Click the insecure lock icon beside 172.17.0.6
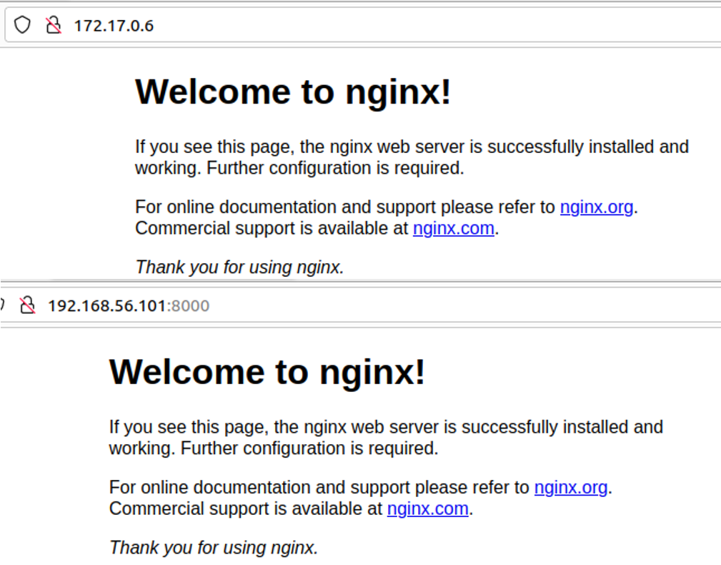Image resolution: width=721 pixels, height=565 pixels. [54, 25]
